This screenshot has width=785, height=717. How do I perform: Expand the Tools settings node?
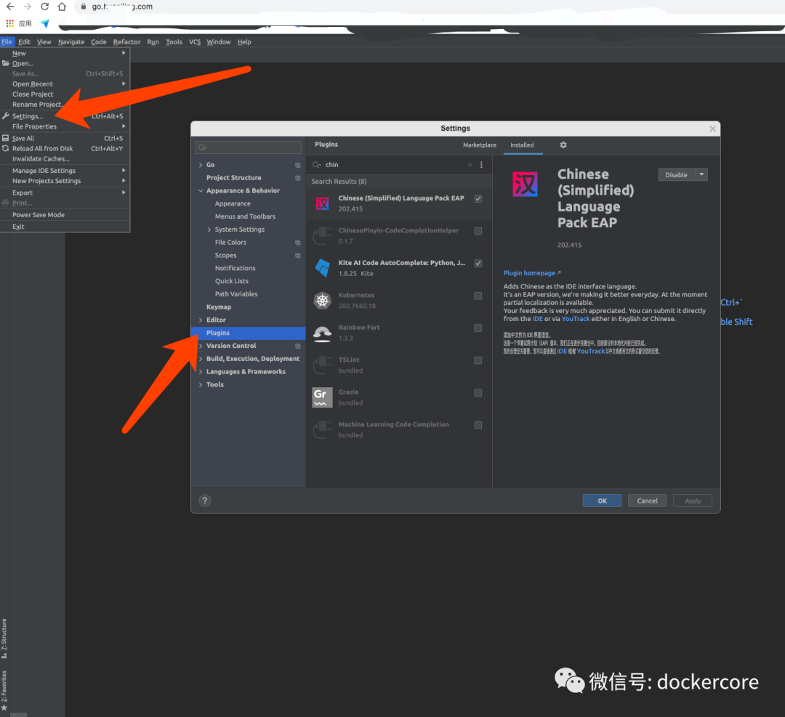coord(201,385)
